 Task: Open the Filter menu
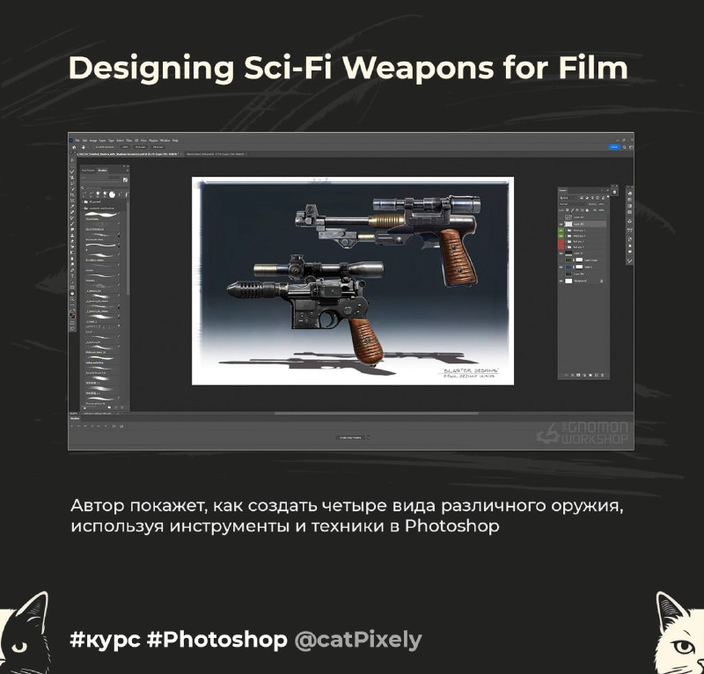[x=128, y=141]
